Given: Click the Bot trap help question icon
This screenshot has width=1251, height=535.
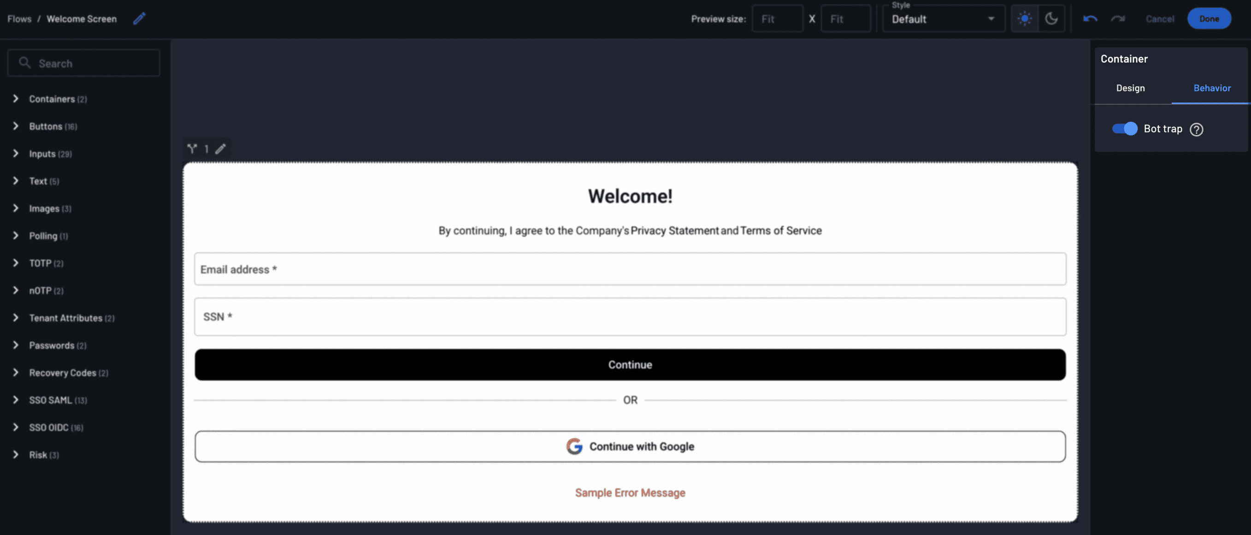Looking at the screenshot, I should [1196, 129].
